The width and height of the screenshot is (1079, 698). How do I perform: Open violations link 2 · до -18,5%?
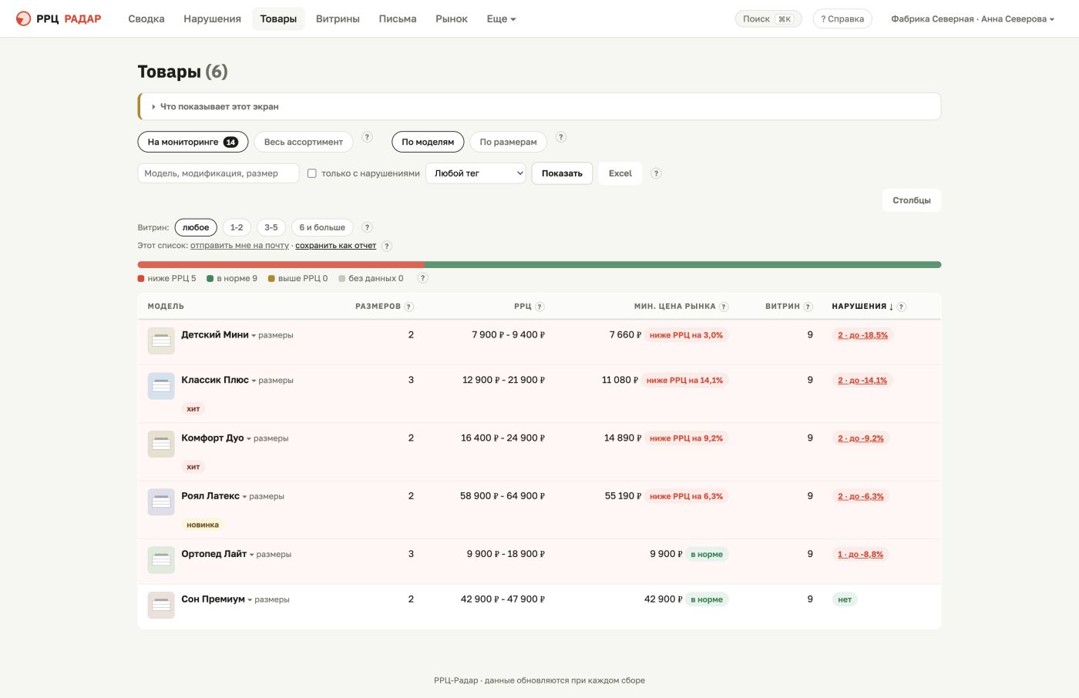(862, 335)
